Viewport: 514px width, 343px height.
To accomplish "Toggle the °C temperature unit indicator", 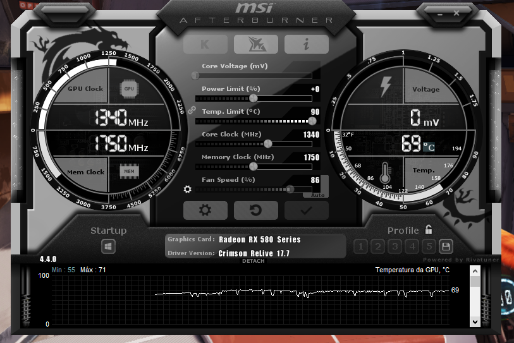I will point(429,147).
